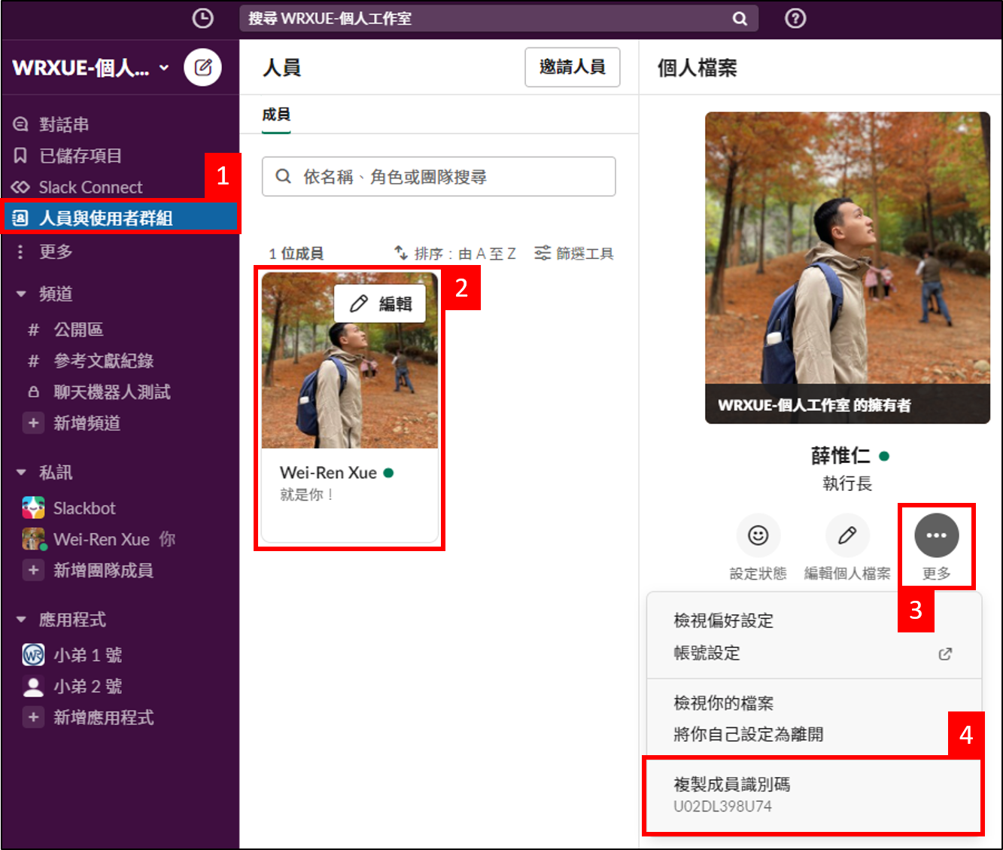Click the help question mark icon
This screenshot has height=850, width=1003.
click(x=795, y=19)
